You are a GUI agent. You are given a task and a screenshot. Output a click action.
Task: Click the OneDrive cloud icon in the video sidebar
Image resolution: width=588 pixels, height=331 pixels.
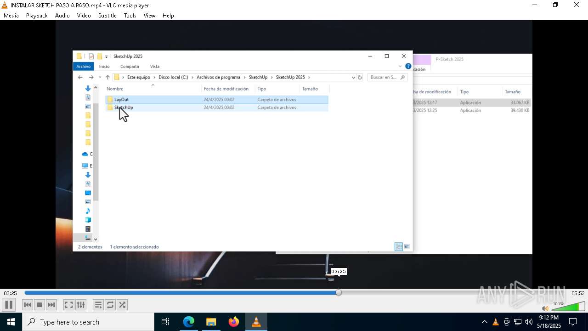coord(85,154)
